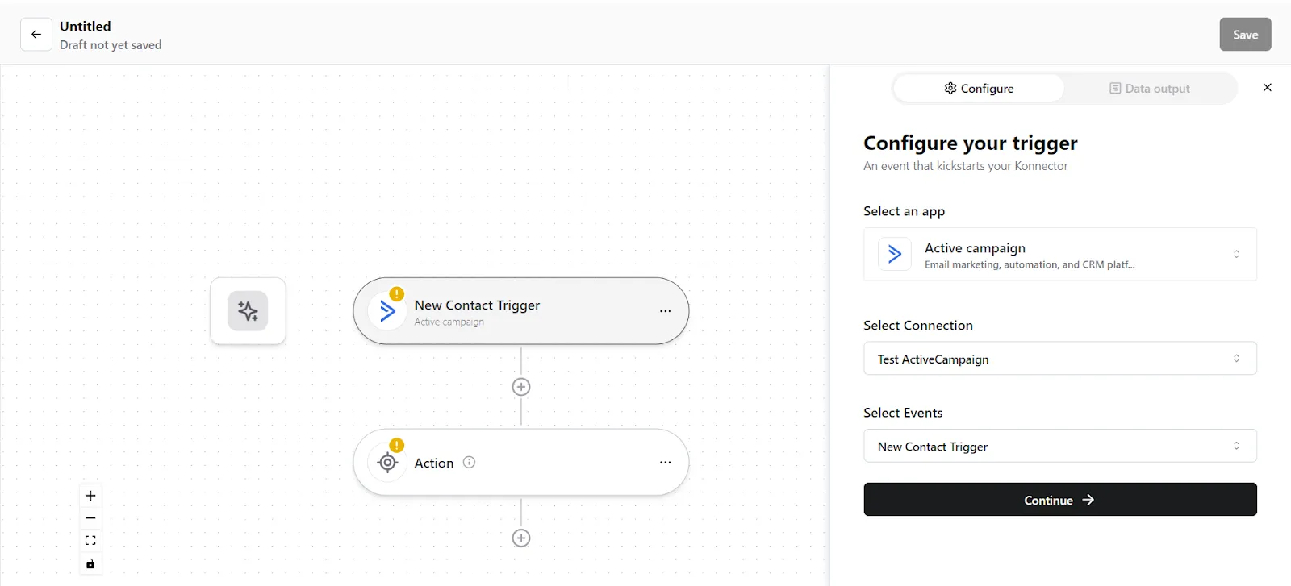The image size is (1291, 586).
Task: Go back using the left arrow button
Action: pos(36,35)
